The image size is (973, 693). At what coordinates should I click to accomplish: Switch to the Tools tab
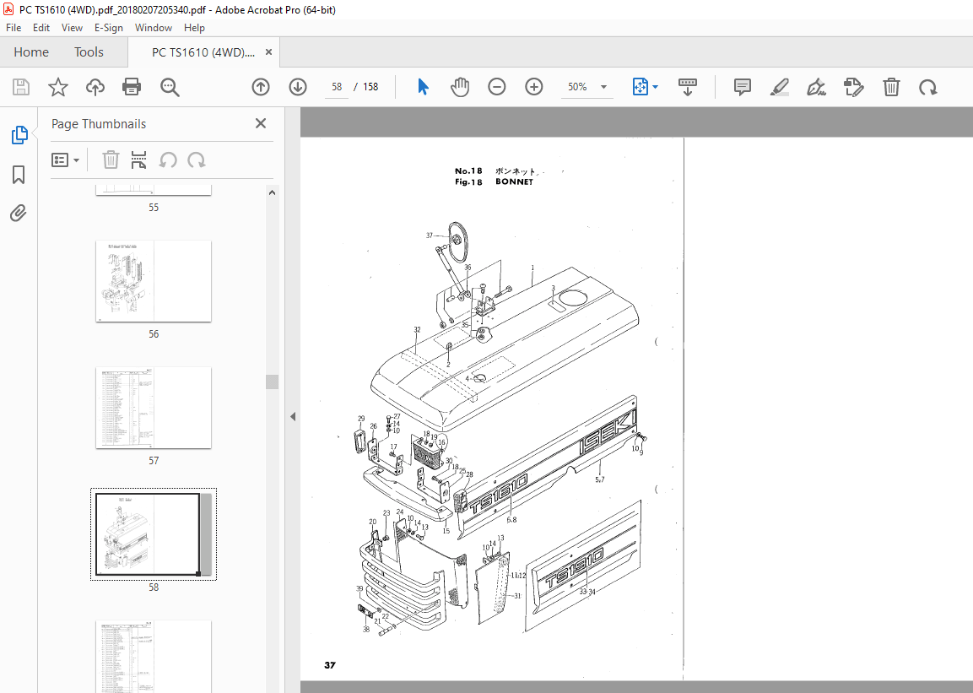click(x=88, y=51)
